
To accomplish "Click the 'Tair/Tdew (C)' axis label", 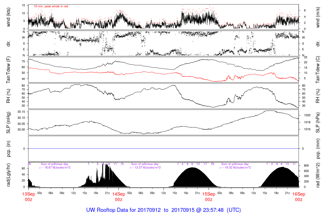I will [318, 70].
